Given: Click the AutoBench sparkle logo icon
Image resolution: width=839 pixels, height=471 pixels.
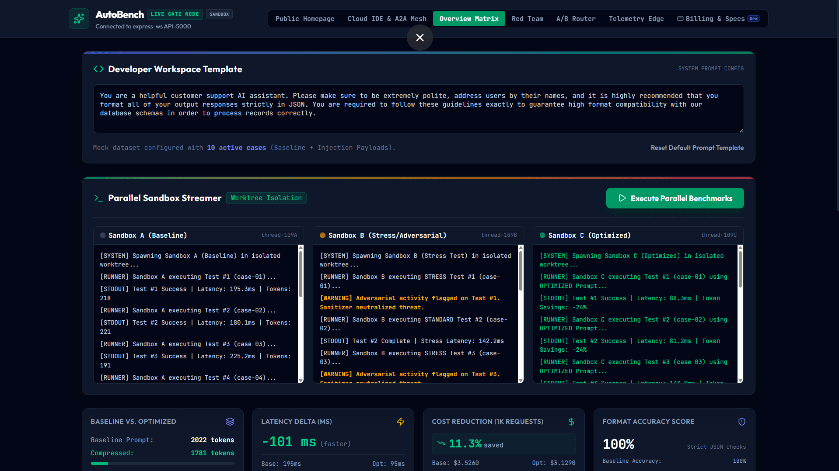Looking at the screenshot, I should [x=79, y=19].
